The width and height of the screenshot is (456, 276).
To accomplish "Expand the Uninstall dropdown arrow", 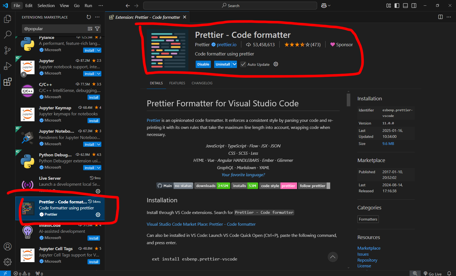I will 234,64.
